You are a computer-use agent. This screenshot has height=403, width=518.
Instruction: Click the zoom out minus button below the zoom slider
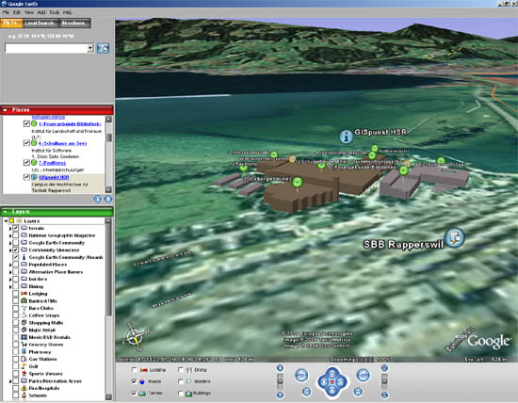tap(280, 395)
